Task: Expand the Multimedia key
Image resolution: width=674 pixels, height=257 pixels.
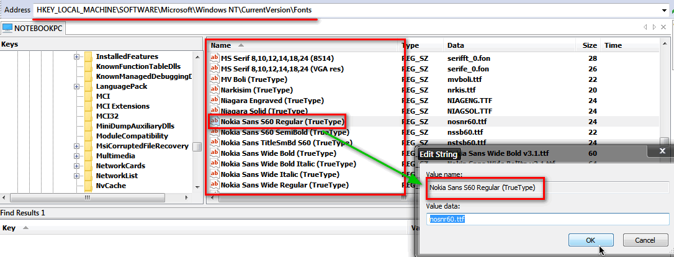Action: coord(76,156)
